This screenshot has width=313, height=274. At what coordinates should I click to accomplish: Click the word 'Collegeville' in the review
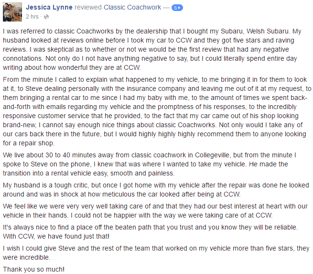click(212, 155)
